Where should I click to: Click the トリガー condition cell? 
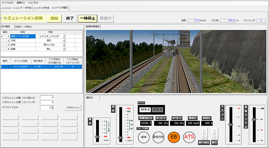click(x=38, y=67)
